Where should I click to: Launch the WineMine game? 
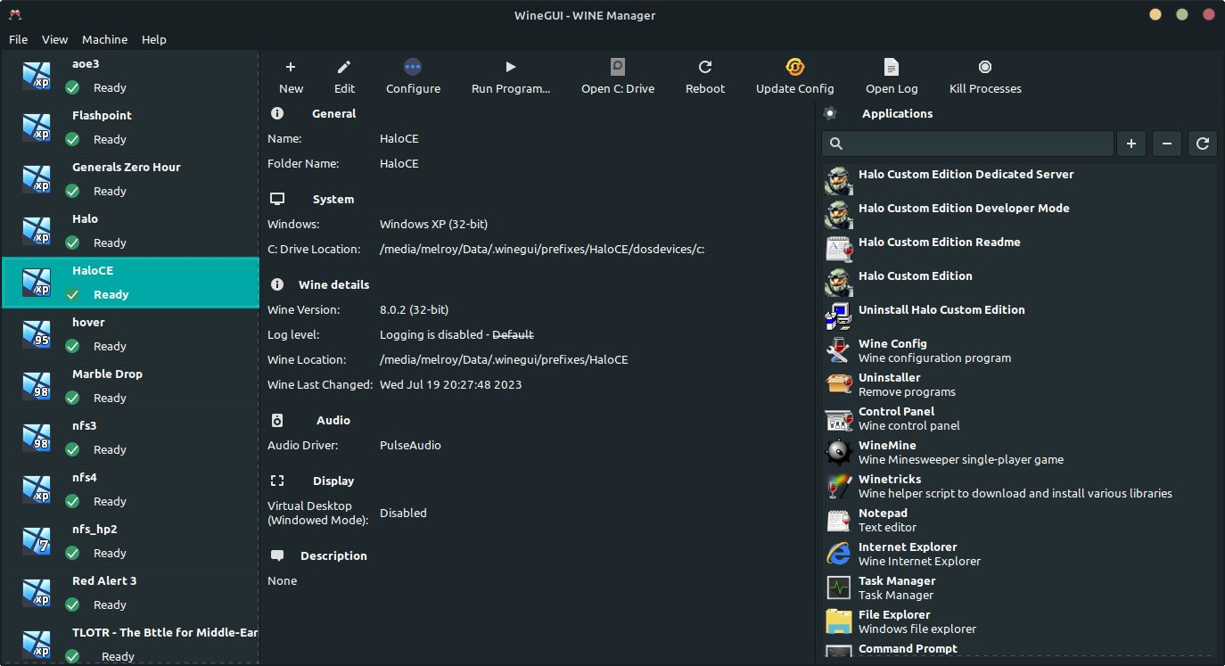(1020, 452)
